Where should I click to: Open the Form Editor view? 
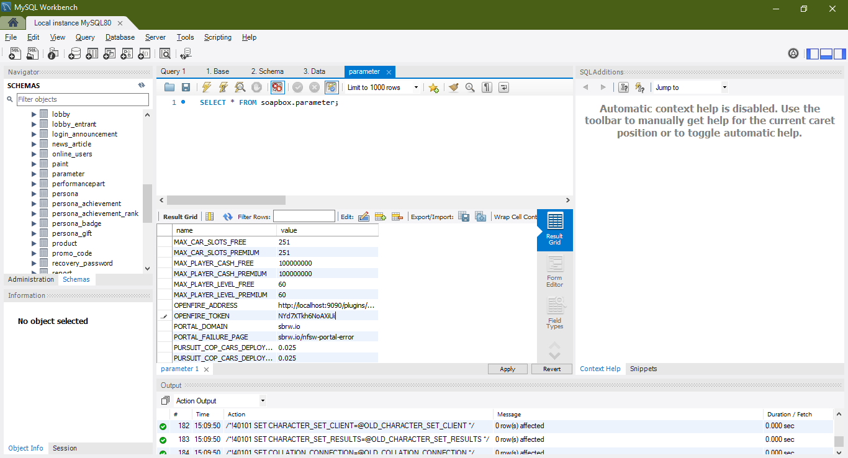coord(555,272)
